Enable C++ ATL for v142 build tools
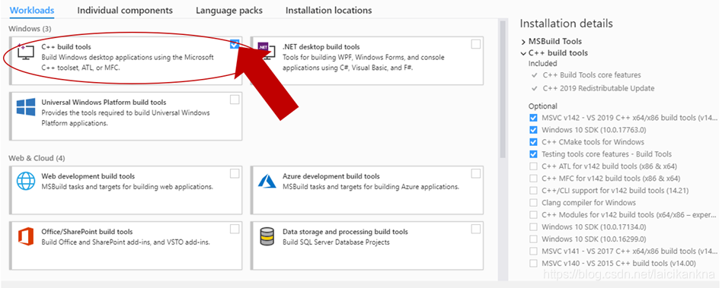 click(533, 166)
